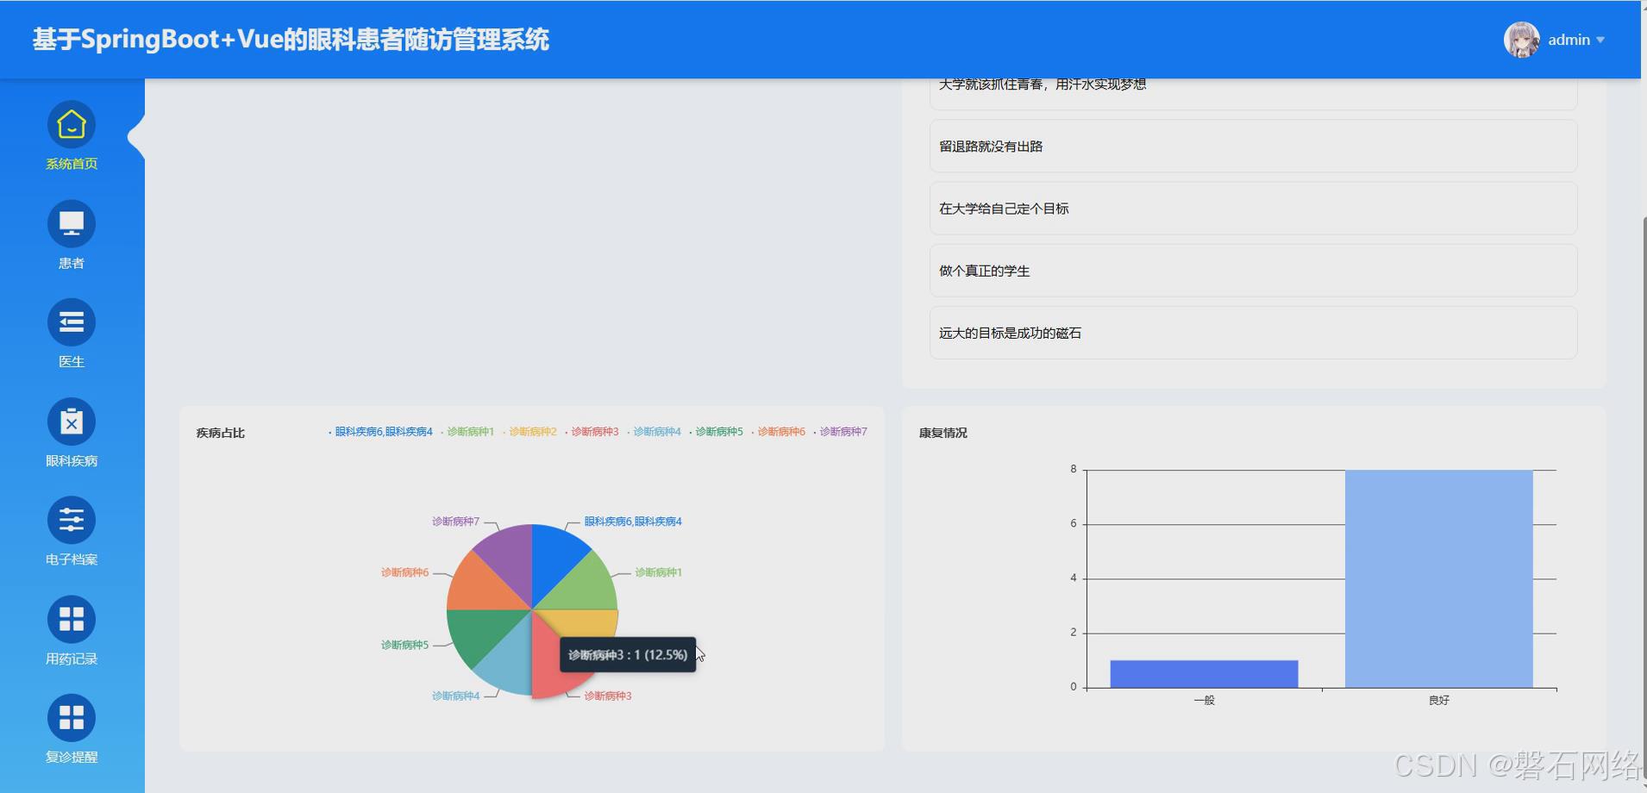The width and height of the screenshot is (1647, 793).
Task: Toggle 诊断病种2 legend item off
Action: click(x=532, y=431)
